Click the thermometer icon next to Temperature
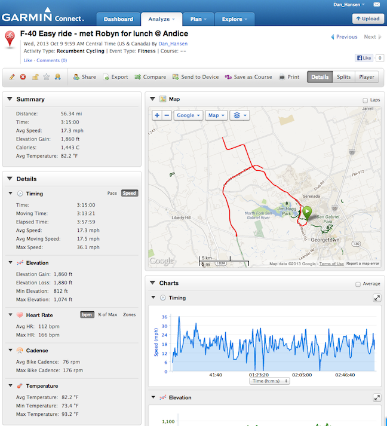Screen dimensions: 387x426 [x=20, y=386]
